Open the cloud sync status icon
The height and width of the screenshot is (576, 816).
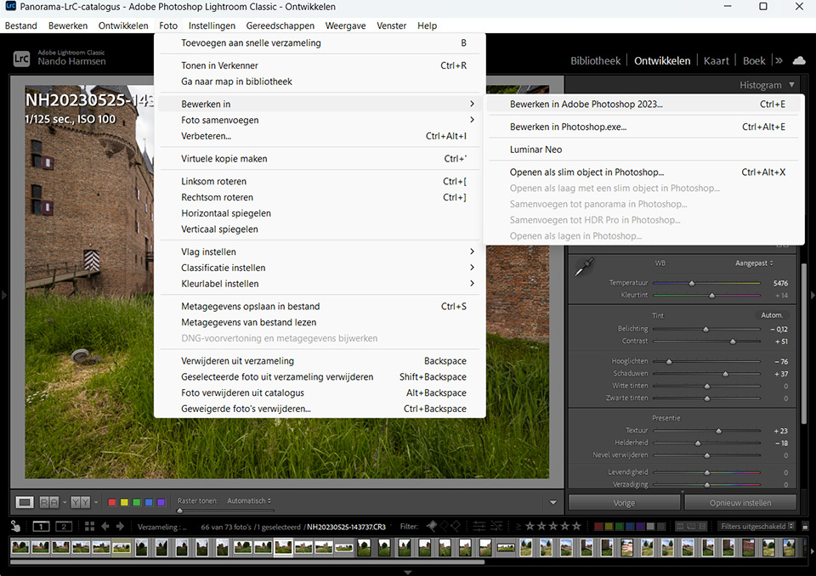[x=799, y=60]
